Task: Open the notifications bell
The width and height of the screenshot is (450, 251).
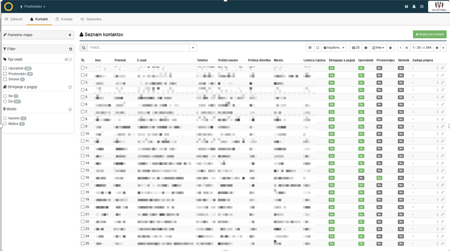Action: pos(414,6)
